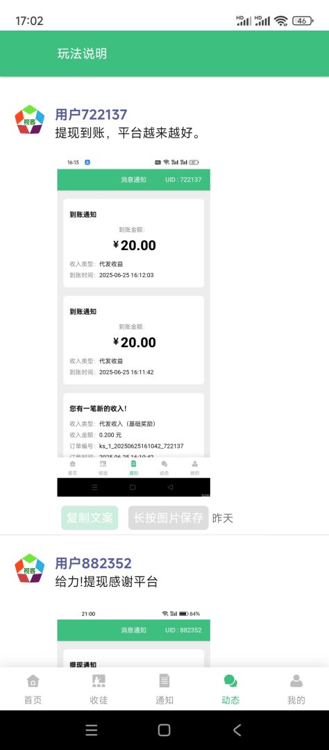
Task: Select the 动态 chat bubbles icon
Action: click(230, 681)
